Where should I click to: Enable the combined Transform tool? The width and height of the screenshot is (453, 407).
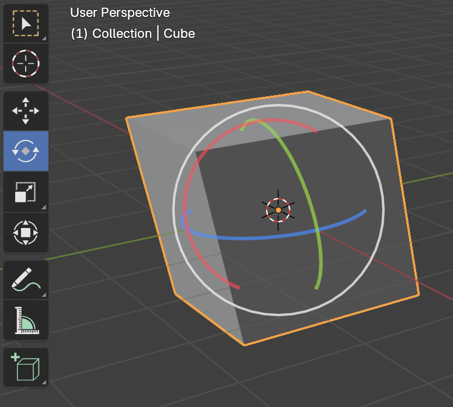(26, 233)
